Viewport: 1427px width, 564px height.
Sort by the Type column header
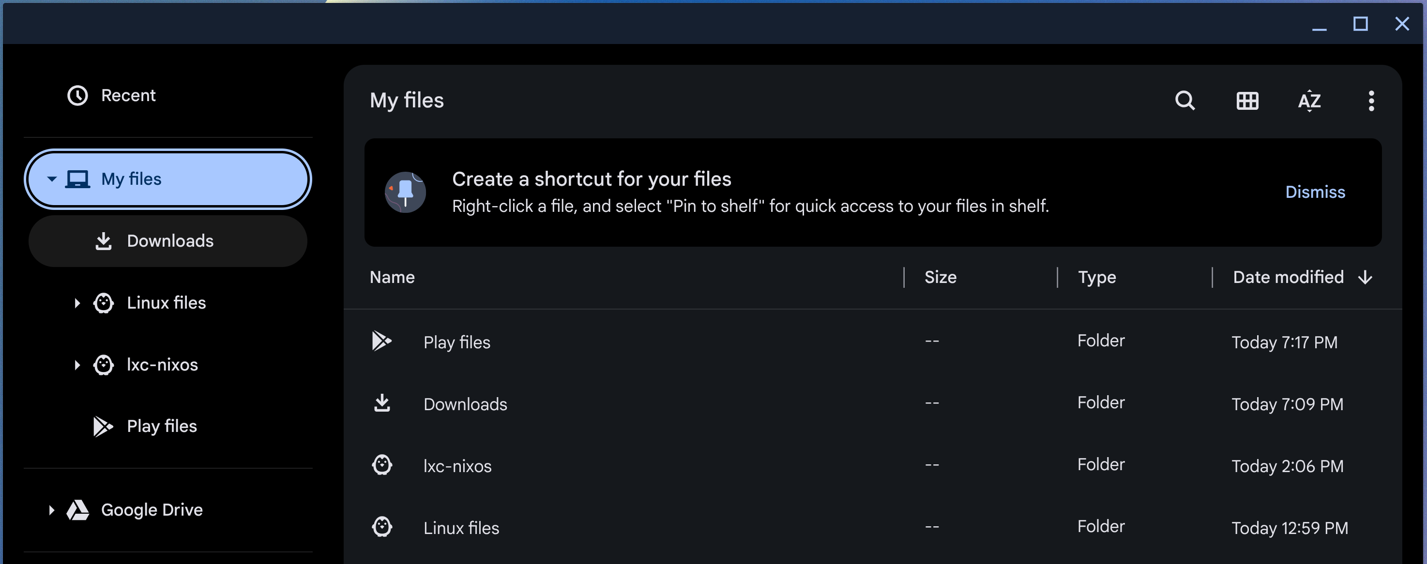tap(1097, 277)
